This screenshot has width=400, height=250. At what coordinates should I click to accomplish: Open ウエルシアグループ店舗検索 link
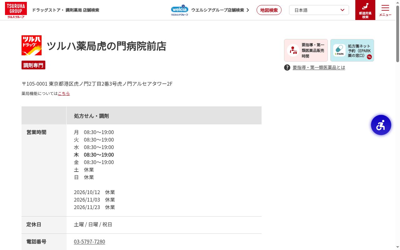[x=220, y=10]
